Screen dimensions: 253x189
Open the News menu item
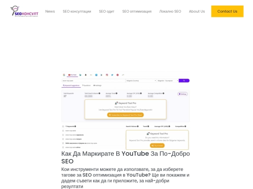pyautogui.click(x=50, y=11)
